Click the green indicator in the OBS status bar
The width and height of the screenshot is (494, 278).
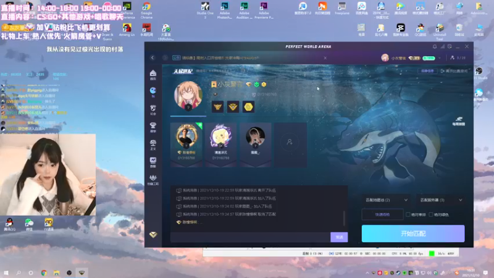tap(432, 253)
